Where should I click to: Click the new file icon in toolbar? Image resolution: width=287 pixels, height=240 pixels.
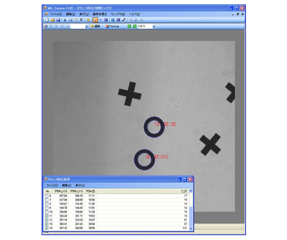pos(47,20)
